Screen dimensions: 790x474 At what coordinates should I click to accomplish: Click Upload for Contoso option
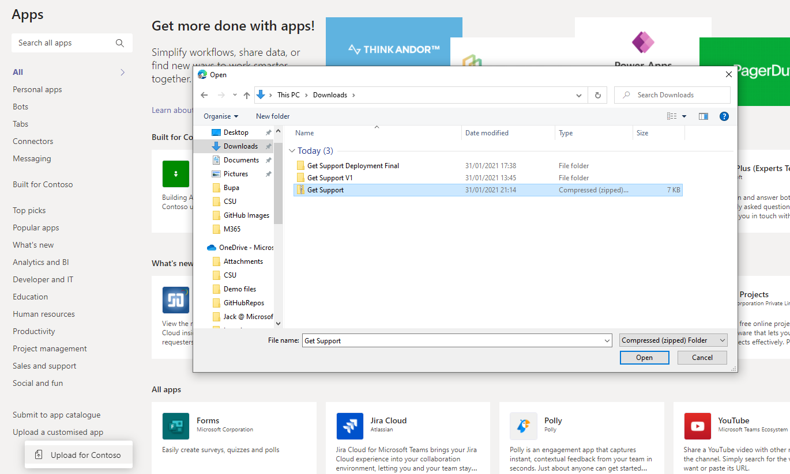click(x=79, y=455)
